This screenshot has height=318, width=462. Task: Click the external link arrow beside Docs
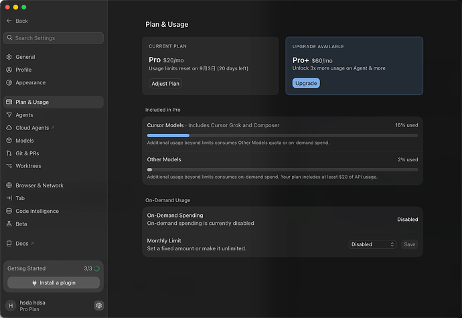click(x=32, y=243)
